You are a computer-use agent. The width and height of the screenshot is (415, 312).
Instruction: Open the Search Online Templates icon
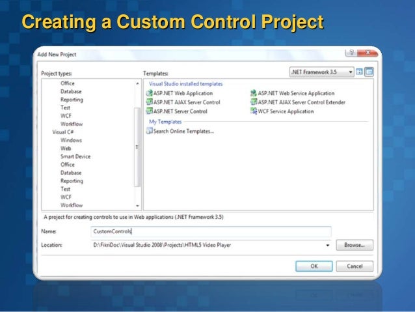coord(149,131)
